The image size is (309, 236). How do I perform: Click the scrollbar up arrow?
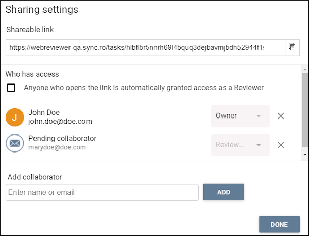click(x=305, y=70)
